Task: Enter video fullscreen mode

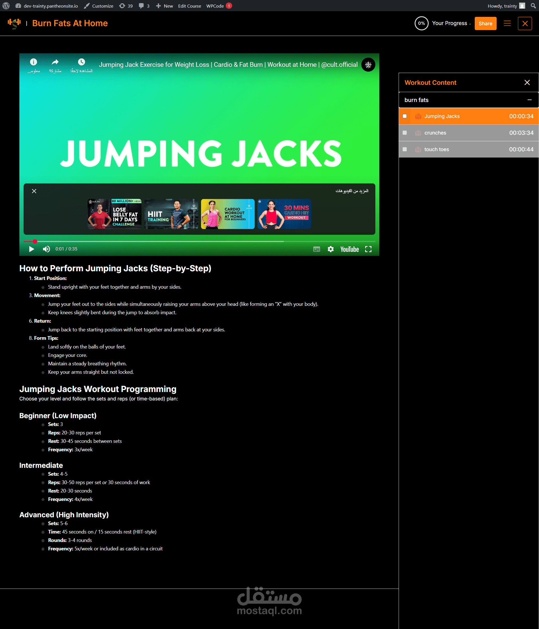Action: pyautogui.click(x=368, y=249)
